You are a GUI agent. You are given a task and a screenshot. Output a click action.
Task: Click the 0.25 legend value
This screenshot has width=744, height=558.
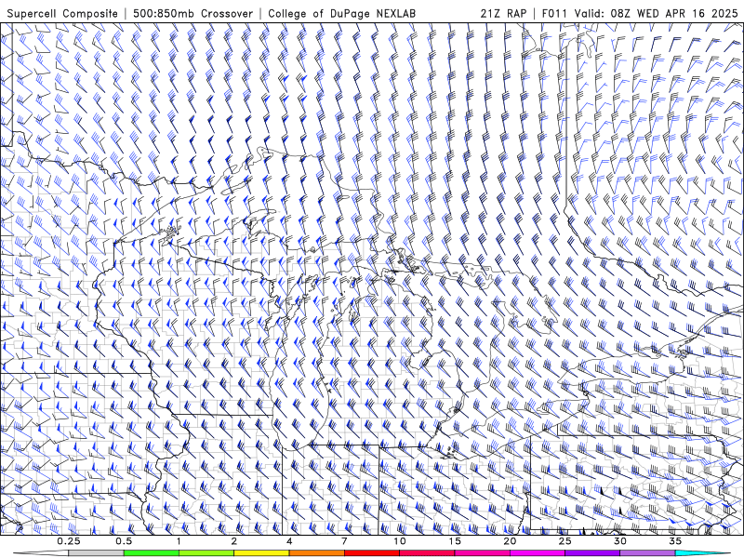(x=69, y=541)
